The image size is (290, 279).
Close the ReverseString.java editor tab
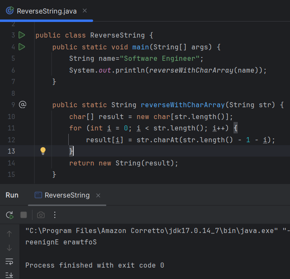point(85,11)
